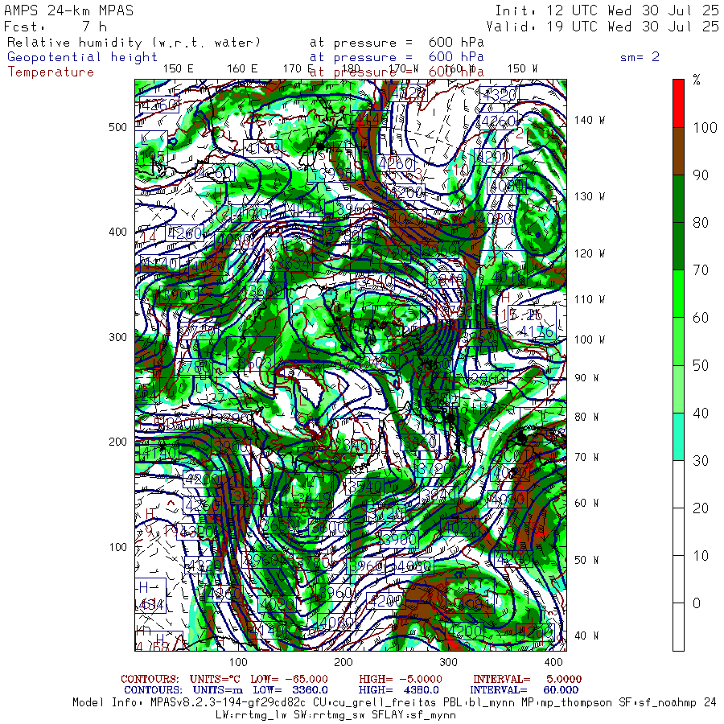Click the red 'LOW= -65.000' contour text
724x724 pixels.
click(289, 679)
